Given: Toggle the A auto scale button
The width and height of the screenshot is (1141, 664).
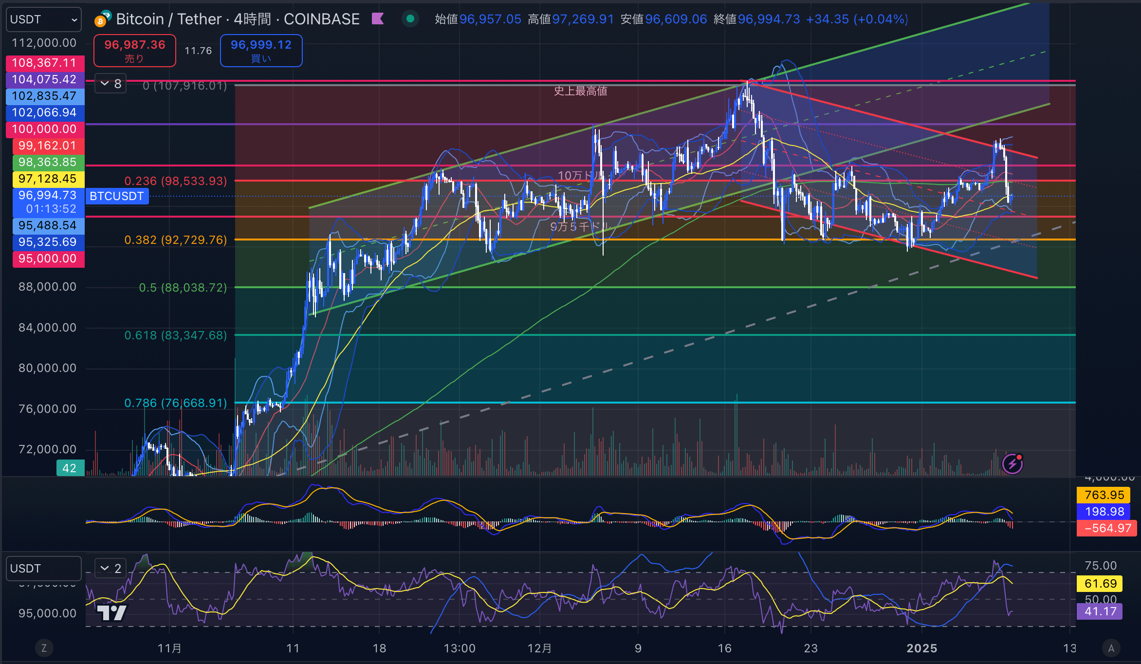Looking at the screenshot, I should coord(1111,648).
